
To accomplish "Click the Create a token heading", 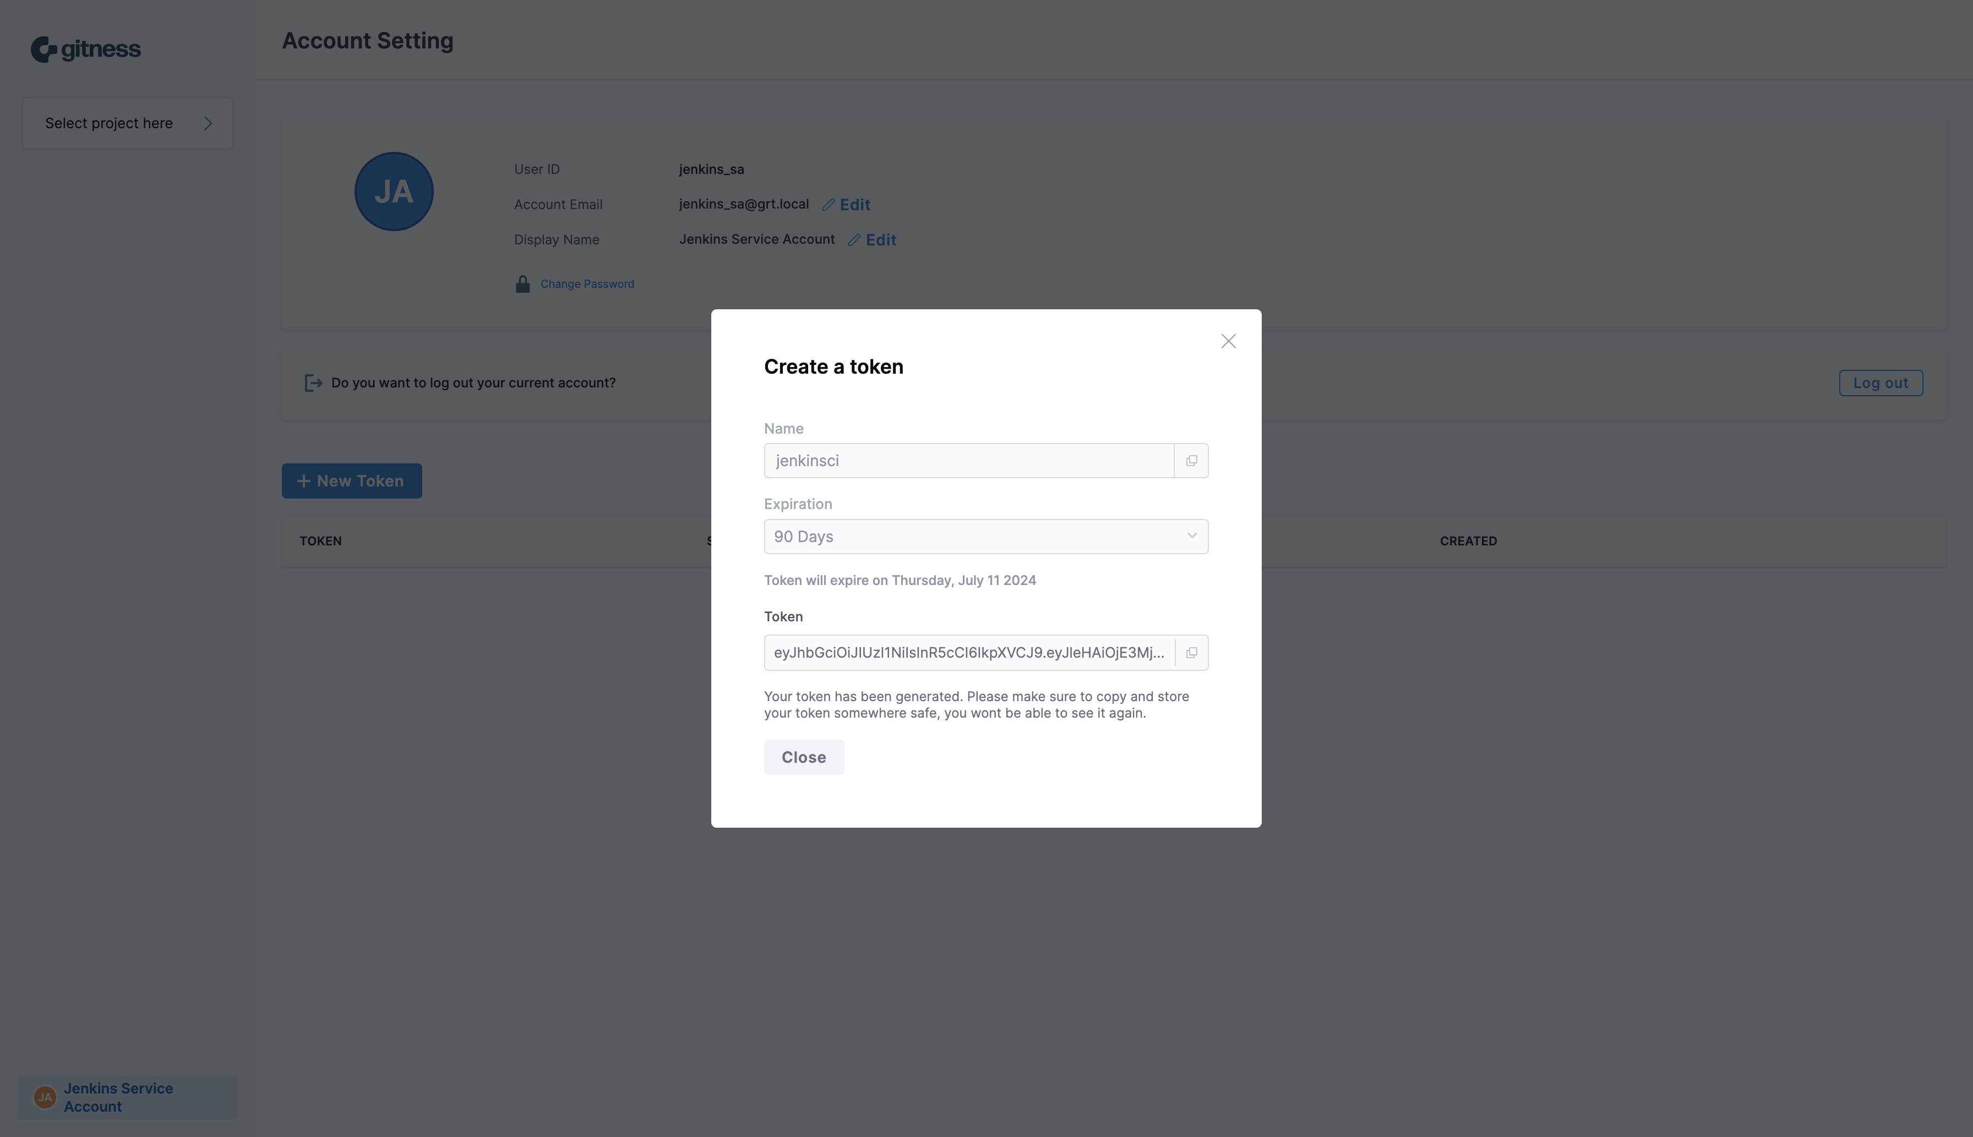I will coord(833,367).
